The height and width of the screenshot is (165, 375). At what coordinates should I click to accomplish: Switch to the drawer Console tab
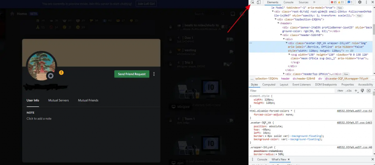click(x=262, y=159)
